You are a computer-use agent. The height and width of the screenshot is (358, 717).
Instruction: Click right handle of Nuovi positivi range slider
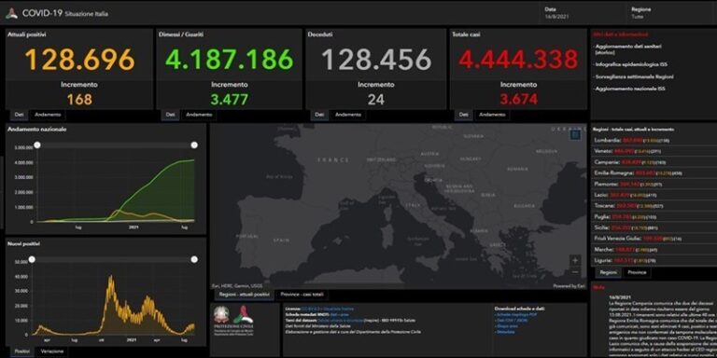194,259
